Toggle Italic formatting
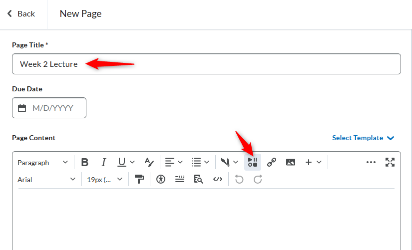 point(103,162)
